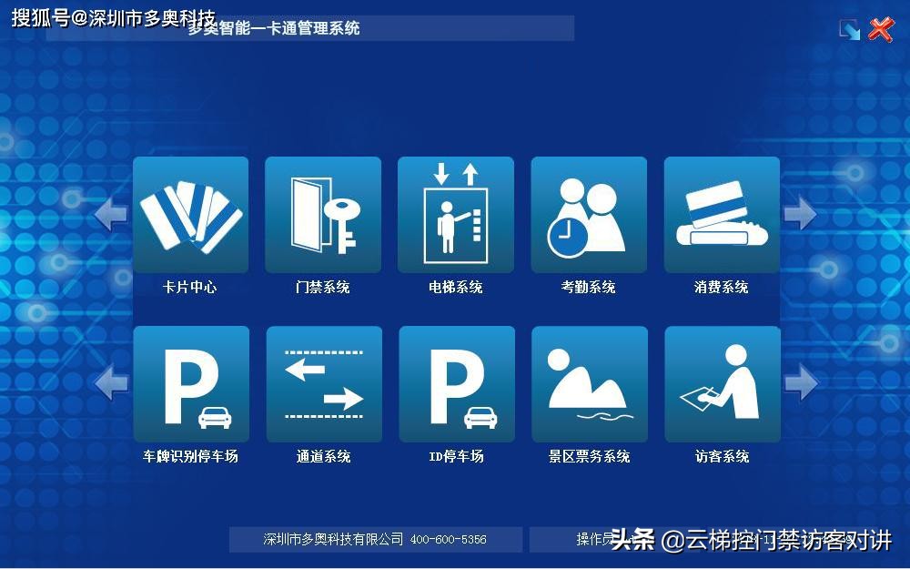Enter the 景区票务系统 ticketing module
The width and height of the screenshot is (910, 569).
(x=589, y=383)
